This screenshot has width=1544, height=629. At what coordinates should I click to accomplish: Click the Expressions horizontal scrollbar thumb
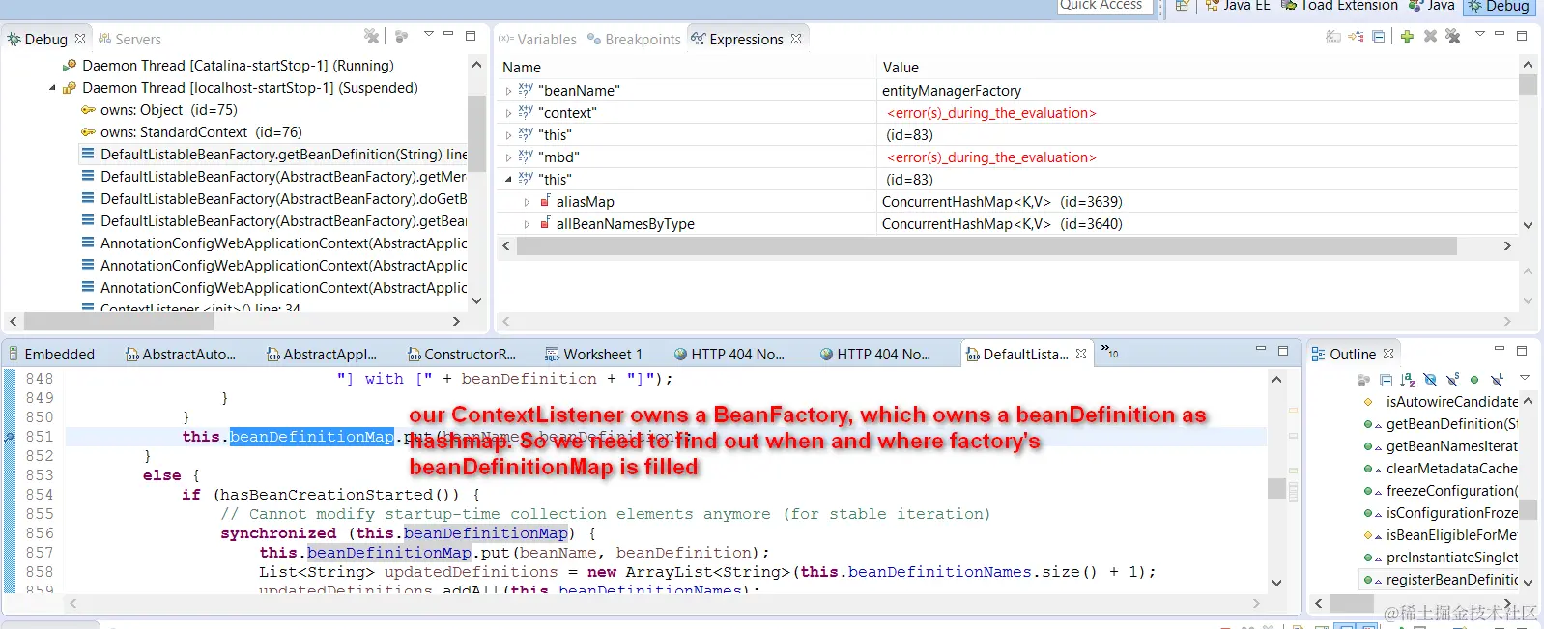pos(986,246)
